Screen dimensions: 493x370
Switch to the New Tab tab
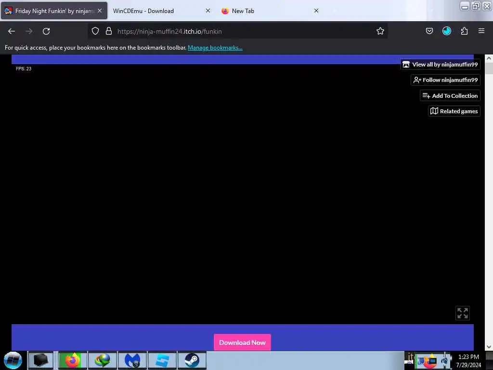click(x=271, y=11)
